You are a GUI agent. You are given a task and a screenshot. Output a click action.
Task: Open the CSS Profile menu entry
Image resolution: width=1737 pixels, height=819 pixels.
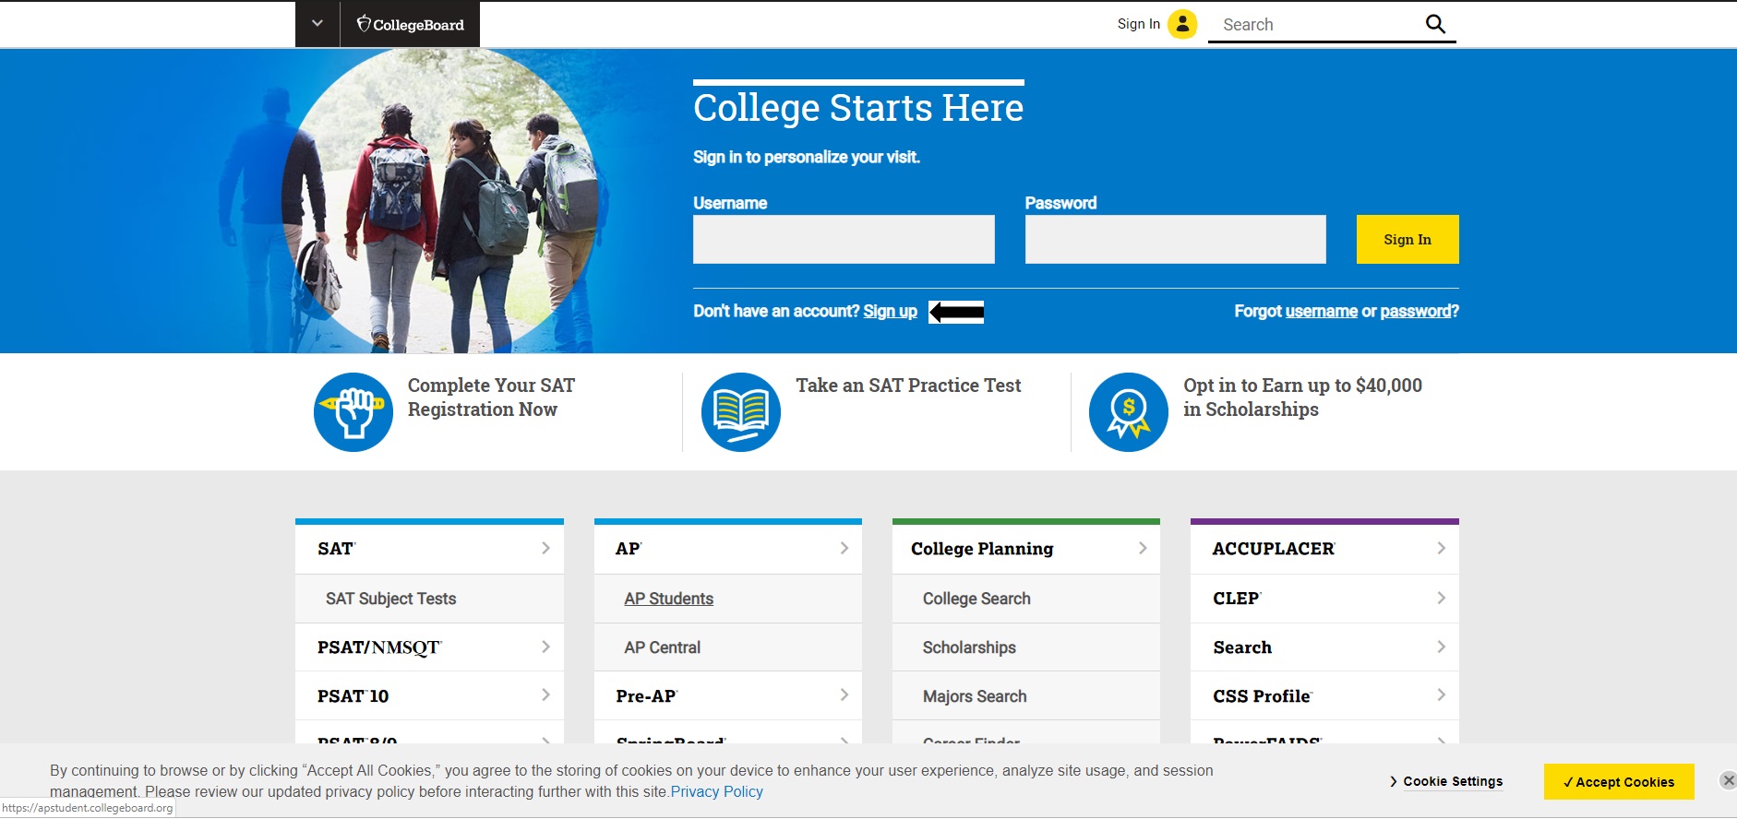(1262, 696)
